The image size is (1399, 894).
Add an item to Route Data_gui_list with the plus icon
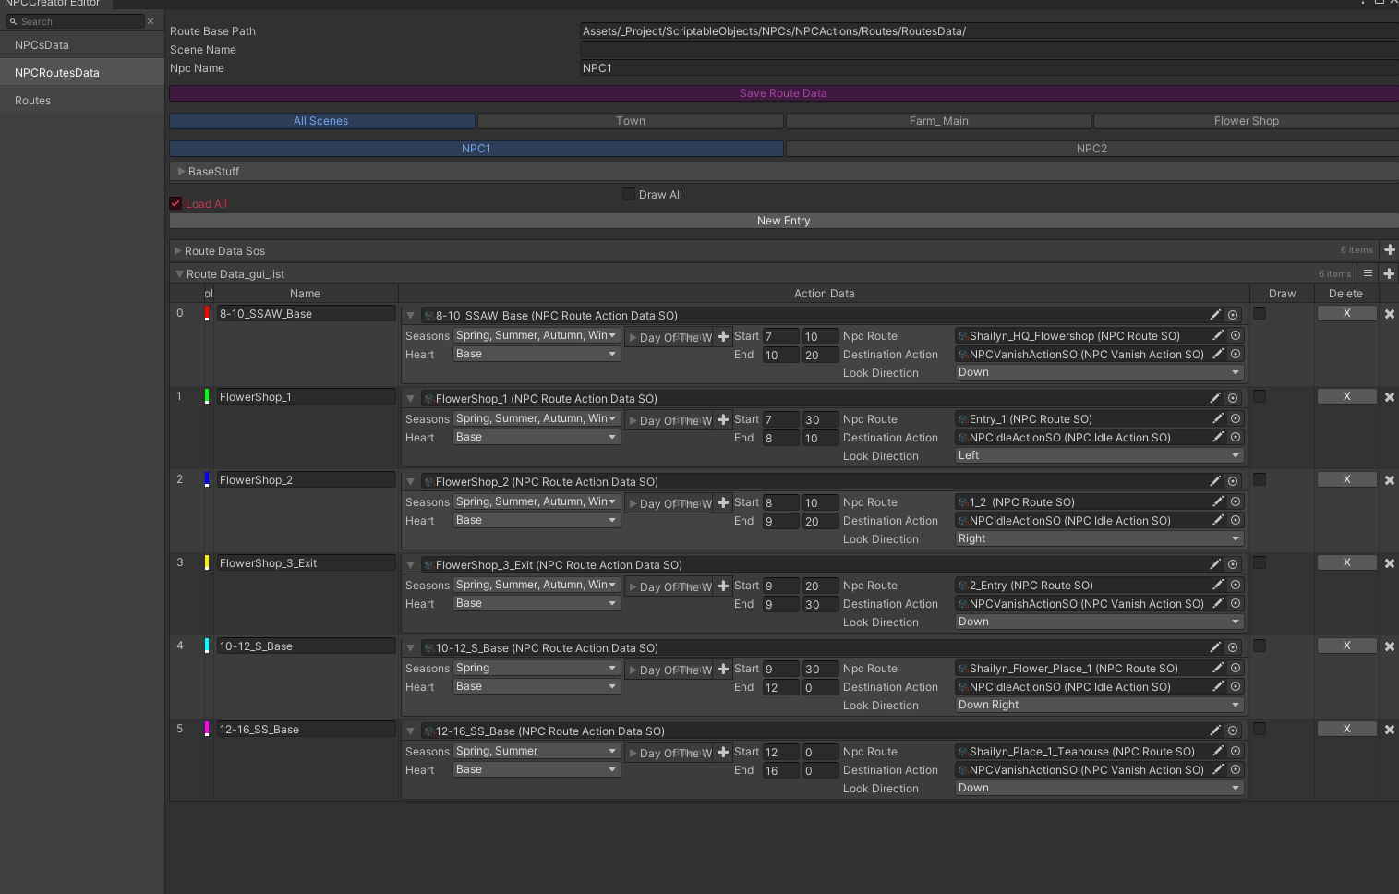click(x=1389, y=273)
